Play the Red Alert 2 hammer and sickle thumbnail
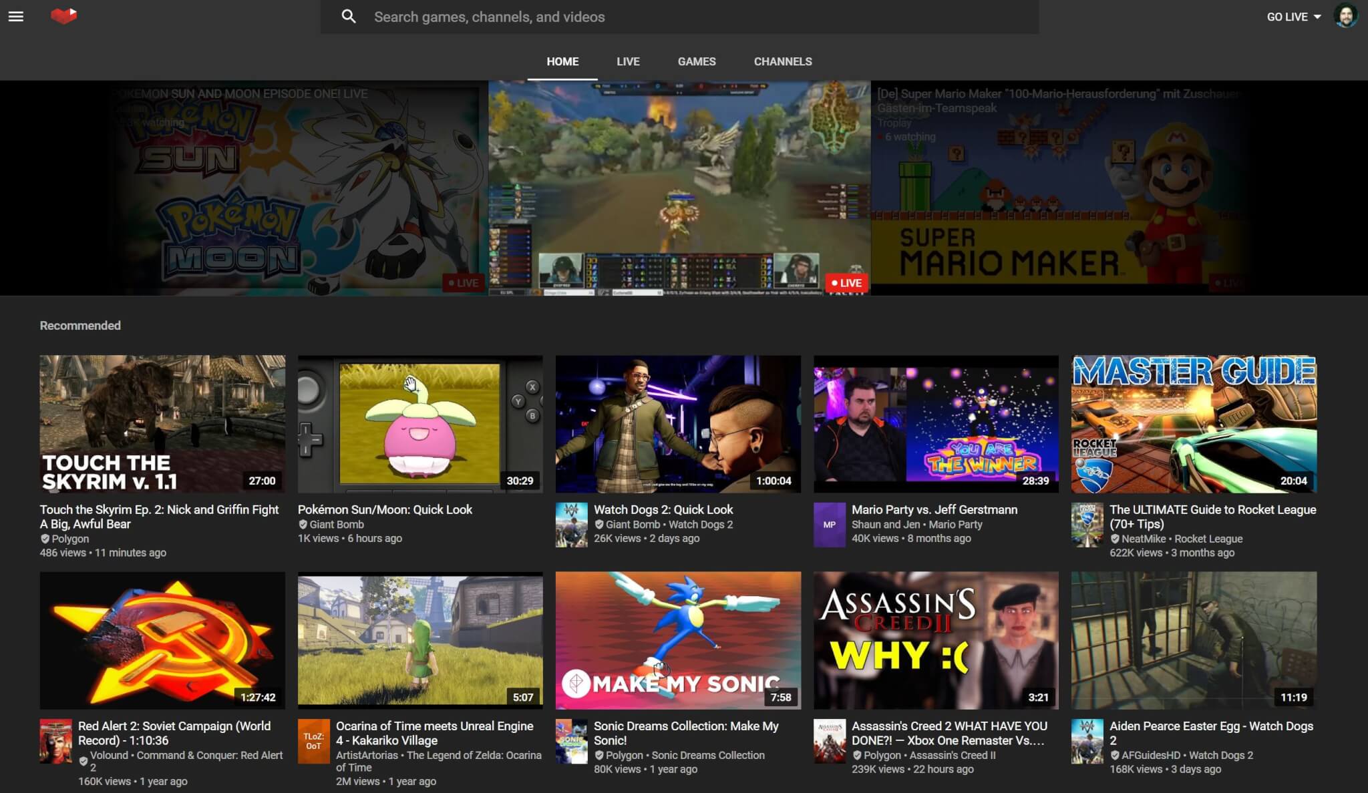Viewport: 1368px width, 793px height. (x=162, y=640)
